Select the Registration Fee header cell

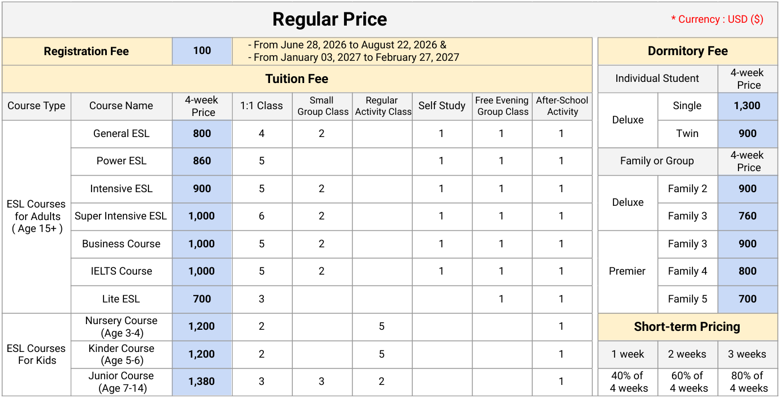point(86,51)
